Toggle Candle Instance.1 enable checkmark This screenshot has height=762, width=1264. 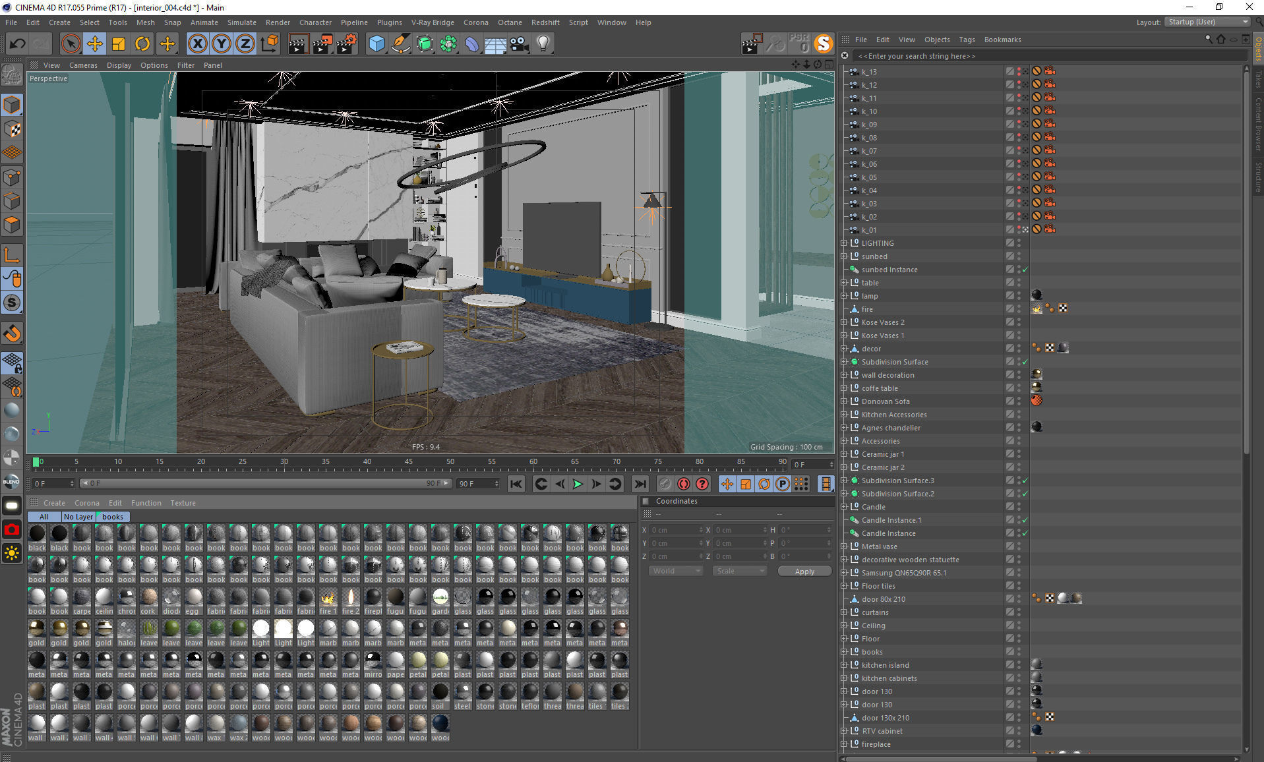tap(1025, 520)
